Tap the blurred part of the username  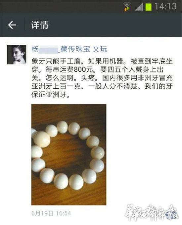[x=48, y=50]
